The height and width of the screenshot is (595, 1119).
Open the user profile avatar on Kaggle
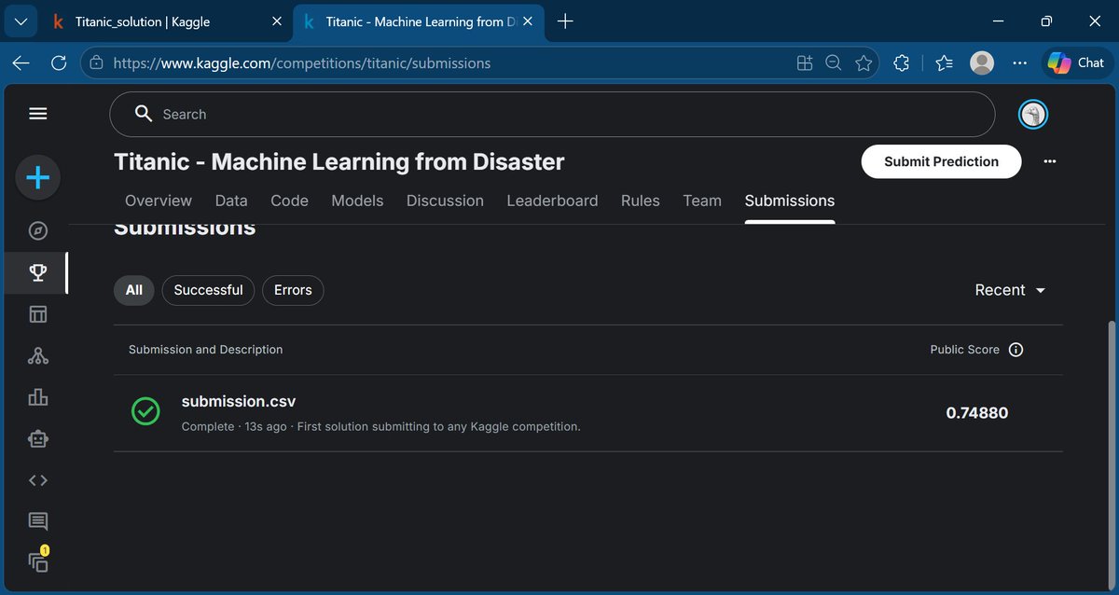click(x=1033, y=115)
